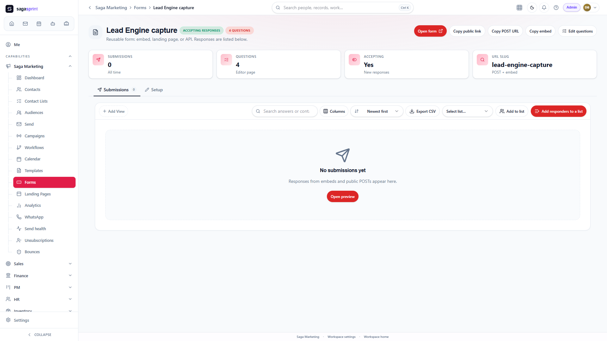Collapse the Capabilities section
This screenshot has height=341, width=607.
[x=70, y=56]
